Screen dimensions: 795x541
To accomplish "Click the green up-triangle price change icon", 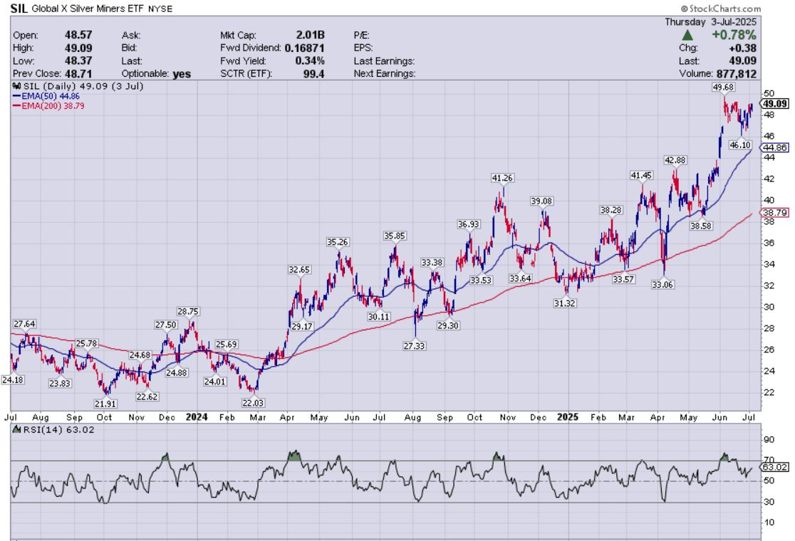I will click(x=687, y=36).
